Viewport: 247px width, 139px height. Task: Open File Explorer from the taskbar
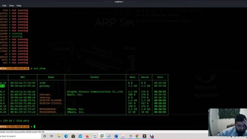click(x=59, y=136)
